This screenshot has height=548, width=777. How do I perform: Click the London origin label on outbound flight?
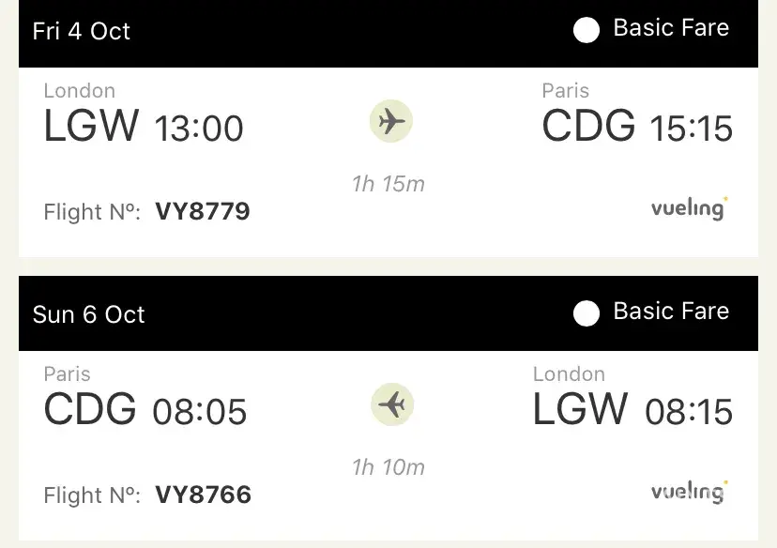[80, 91]
